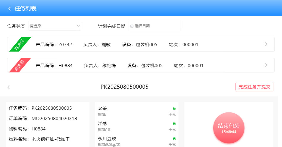Open the task row for product H0884
The height and width of the screenshot is (147, 282).
pos(141,65)
